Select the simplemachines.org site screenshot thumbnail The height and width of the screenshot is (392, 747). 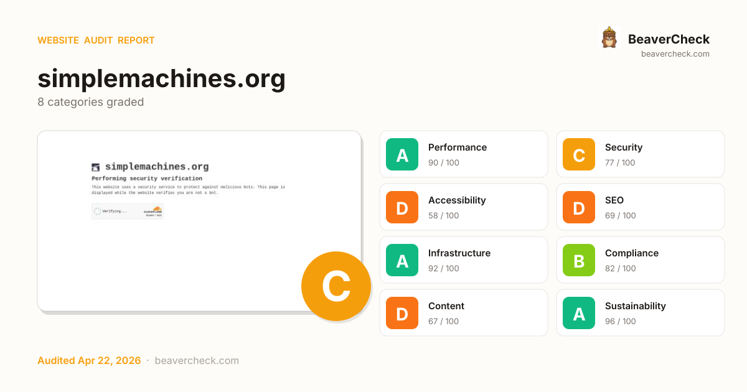pyautogui.click(x=187, y=212)
